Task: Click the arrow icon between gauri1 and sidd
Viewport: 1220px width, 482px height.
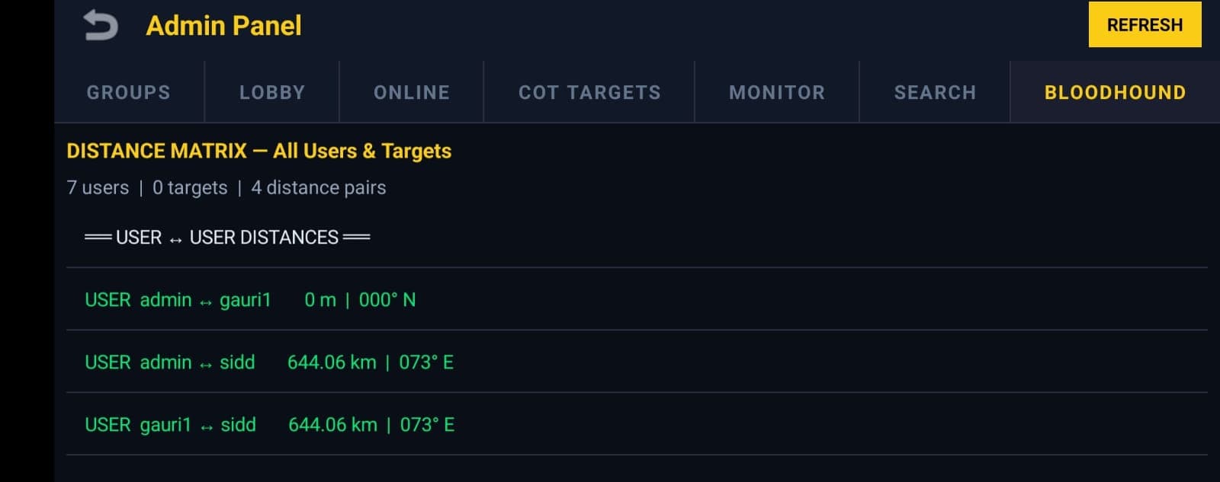Action: (207, 427)
